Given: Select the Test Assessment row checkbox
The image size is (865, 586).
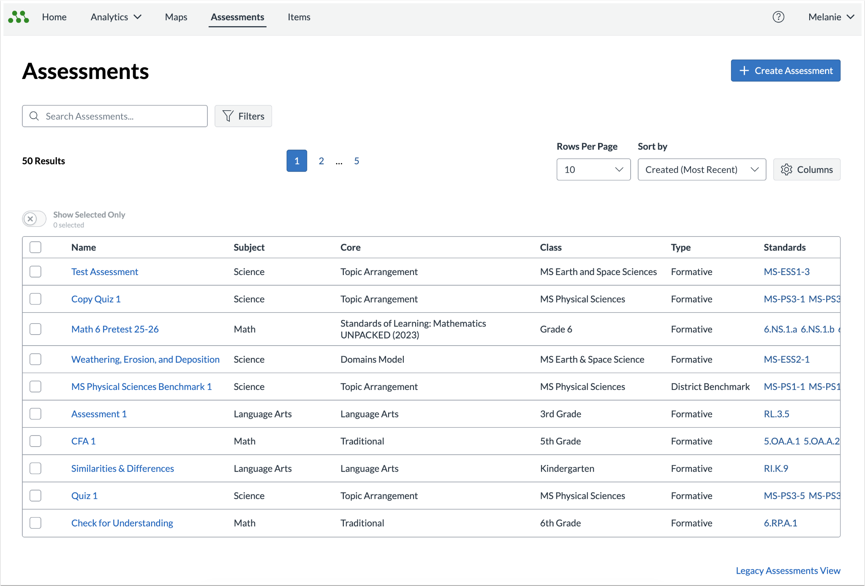Looking at the screenshot, I should 35,272.
